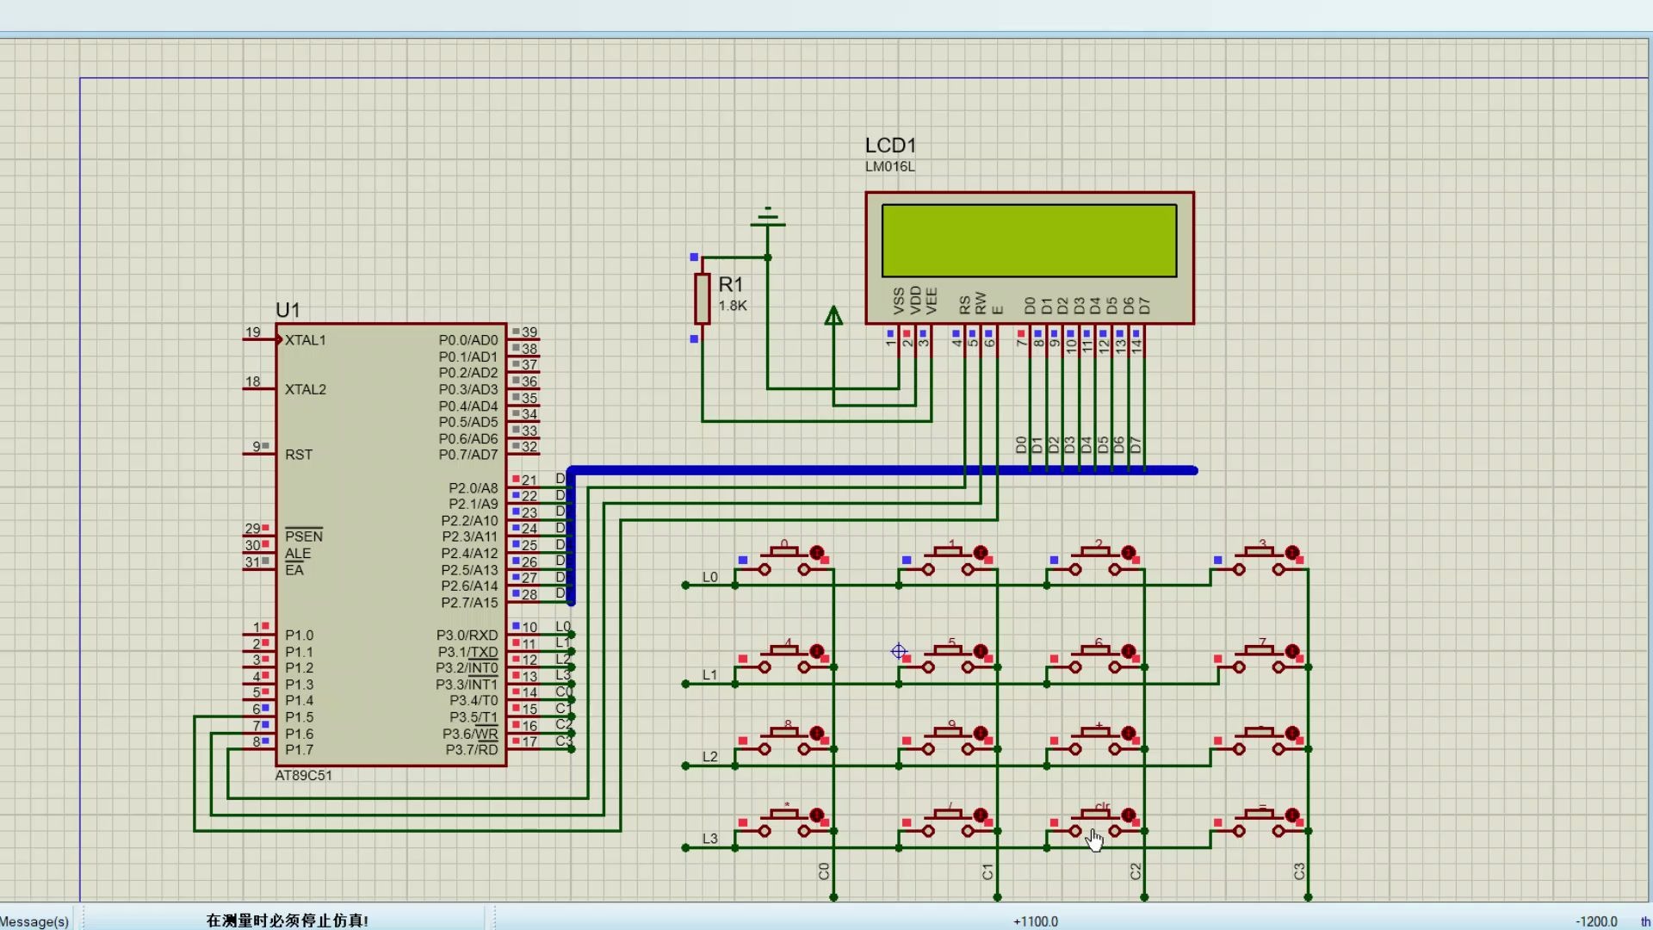Click the ALE pin label

pos(298,554)
